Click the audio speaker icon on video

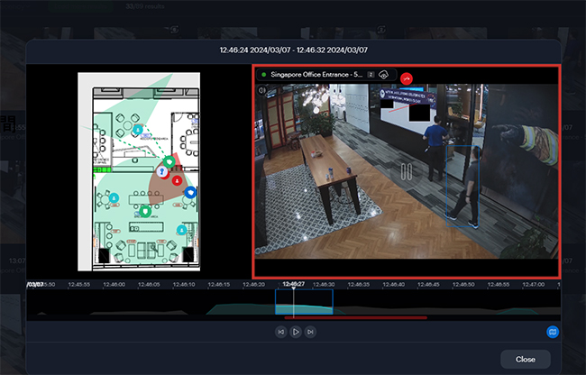pos(262,90)
